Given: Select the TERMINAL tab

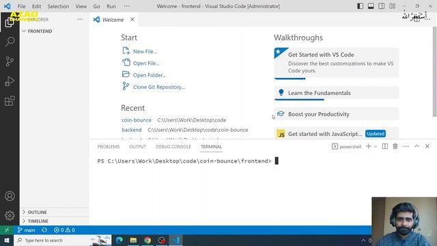Looking at the screenshot, I should pos(211,147).
